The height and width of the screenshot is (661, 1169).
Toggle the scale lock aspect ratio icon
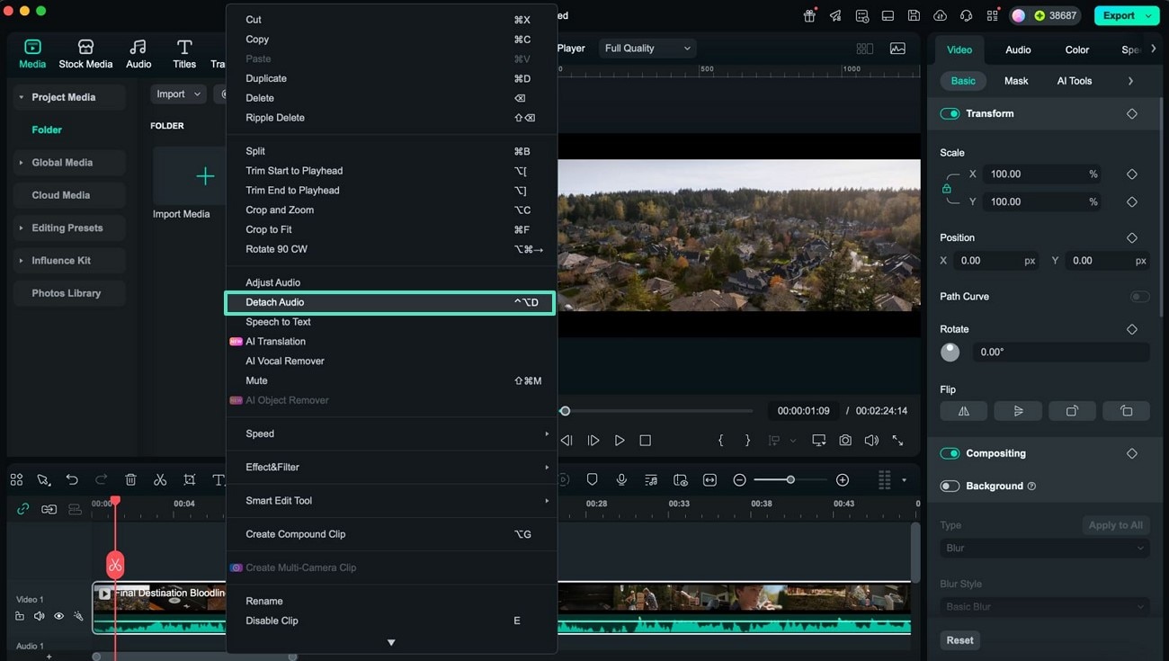tap(946, 189)
